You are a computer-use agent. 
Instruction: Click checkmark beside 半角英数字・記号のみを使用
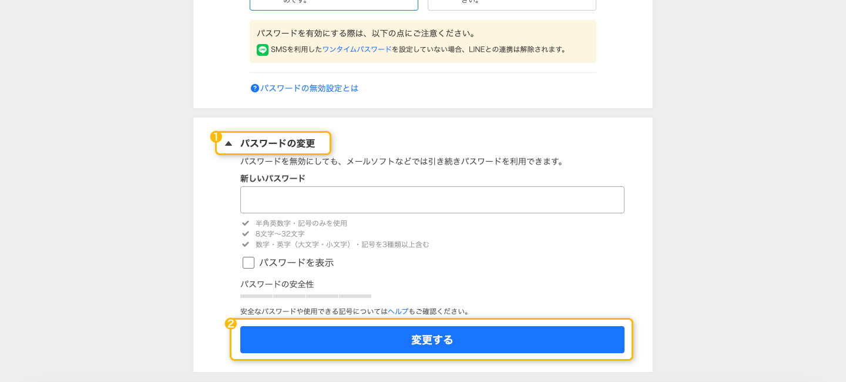[246, 223]
